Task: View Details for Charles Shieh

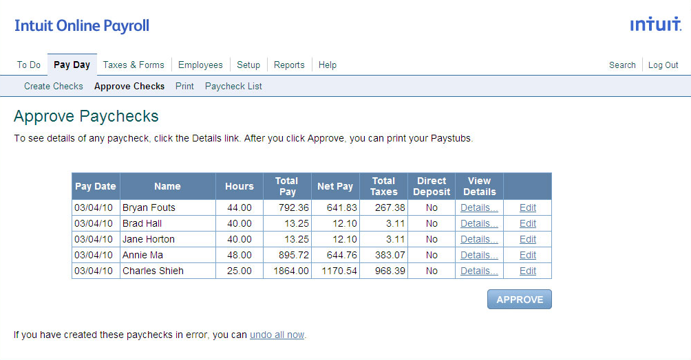Action: (479, 271)
